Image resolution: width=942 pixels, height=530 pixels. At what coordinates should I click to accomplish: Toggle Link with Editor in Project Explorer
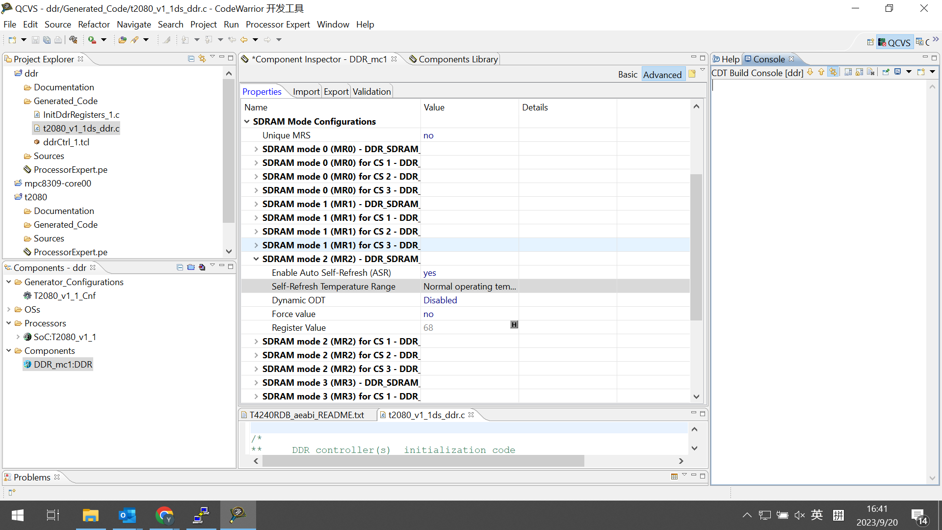tap(202, 59)
